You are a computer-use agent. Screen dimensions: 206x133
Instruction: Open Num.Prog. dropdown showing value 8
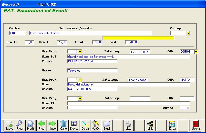click(x=80, y=80)
